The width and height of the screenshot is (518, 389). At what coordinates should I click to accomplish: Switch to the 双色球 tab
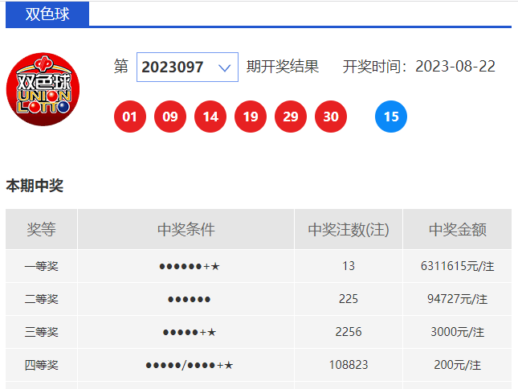(x=47, y=14)
